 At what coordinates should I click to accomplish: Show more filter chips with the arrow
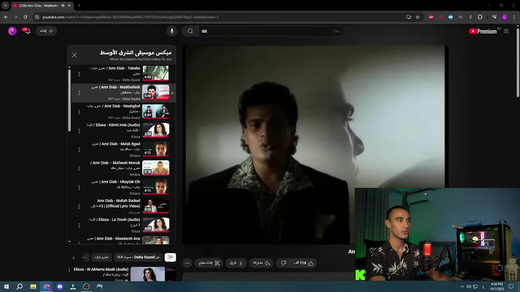74,258
